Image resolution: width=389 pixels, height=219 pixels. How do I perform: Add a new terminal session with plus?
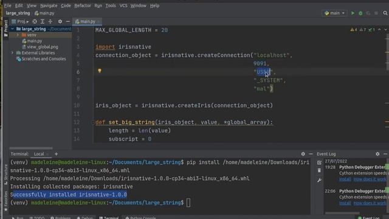(56, 154)
